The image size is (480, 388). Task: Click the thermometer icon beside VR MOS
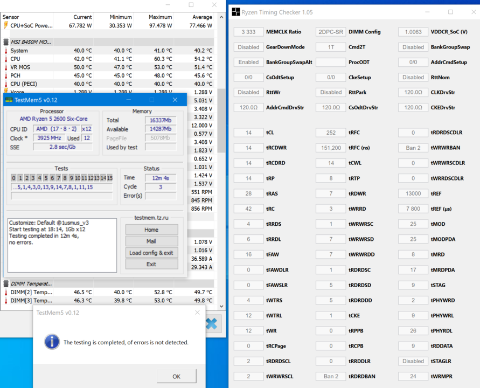pyautogui.click(x=6, y=67)
